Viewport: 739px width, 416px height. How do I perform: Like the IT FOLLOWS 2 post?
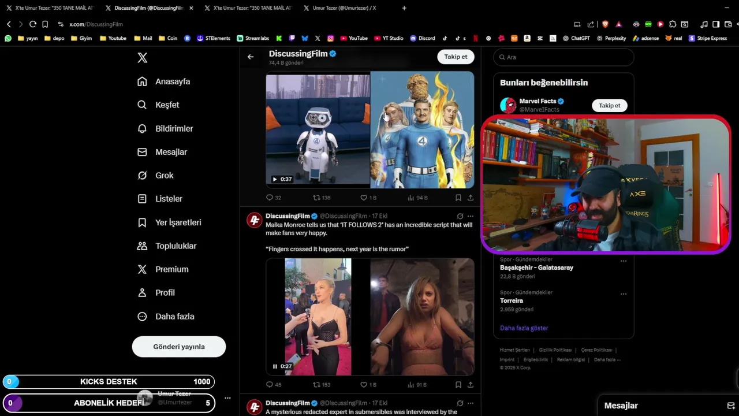click(x=368, y=385)
